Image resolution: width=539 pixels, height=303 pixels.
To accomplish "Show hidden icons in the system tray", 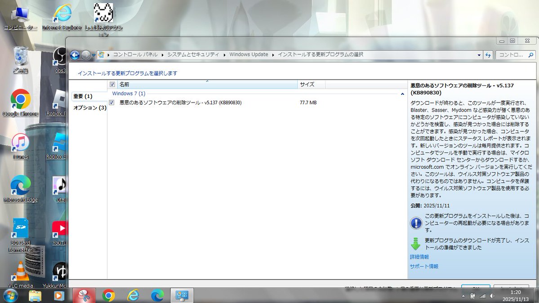I will coord(463,296).
